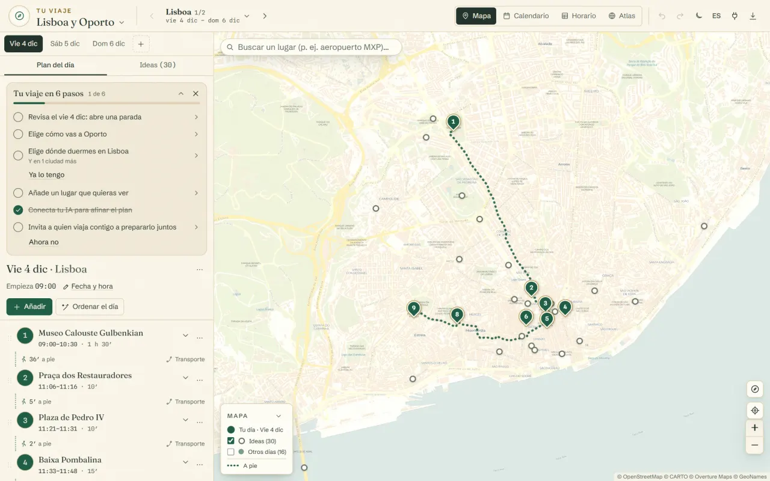This screenshot has width=770, height=481.
Task: Open the more options menu for Vie 4 dic · Lisboa
Action: tap(200, 269)
